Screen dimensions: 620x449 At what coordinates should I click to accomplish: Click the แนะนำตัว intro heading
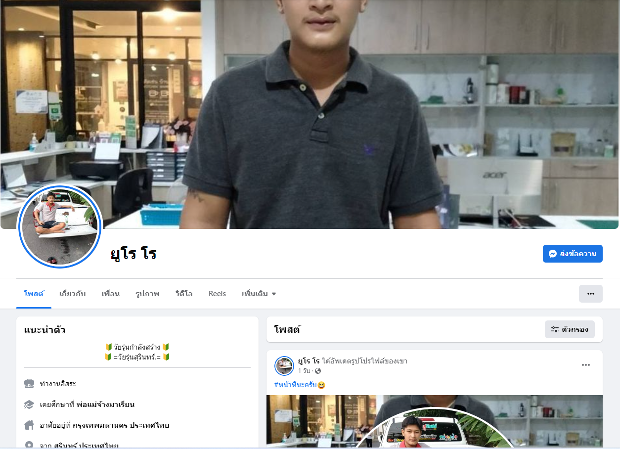45,330
